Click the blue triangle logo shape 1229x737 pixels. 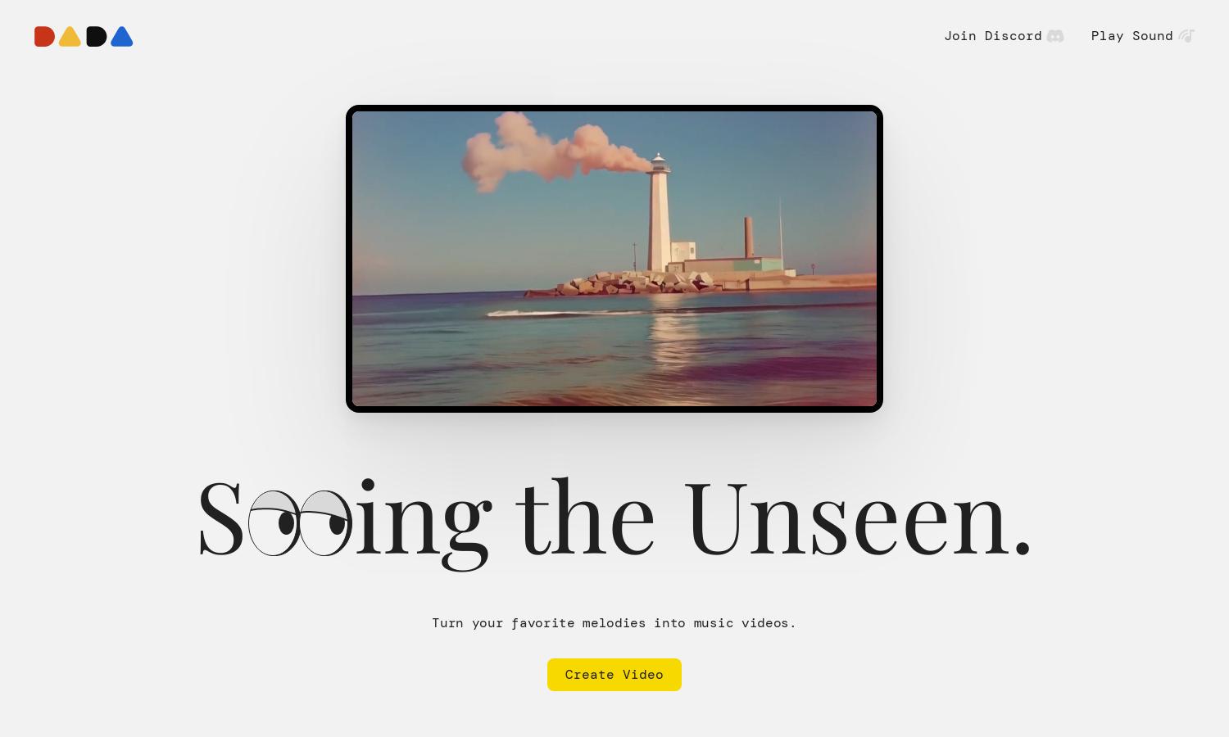[121, 37]
